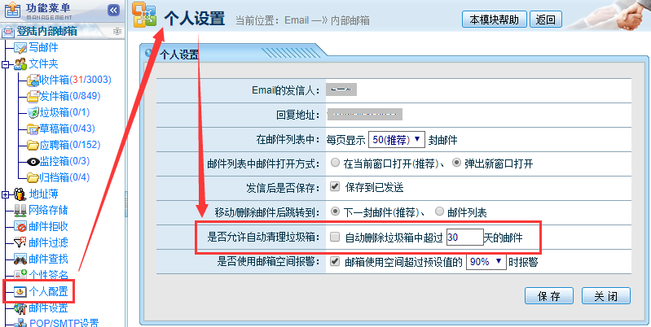Click the 邮件查找 binoculars icon
Viewport: 651px width, 327px height.
pyautogui.click(x=20, y=259)
